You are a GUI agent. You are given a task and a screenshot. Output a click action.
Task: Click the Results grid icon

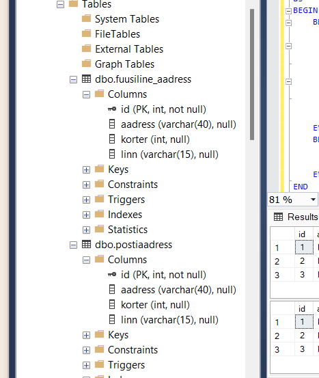tap(278, 217)
